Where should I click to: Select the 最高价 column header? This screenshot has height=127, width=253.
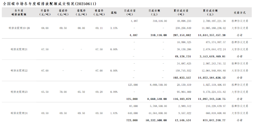pos(63,12)
